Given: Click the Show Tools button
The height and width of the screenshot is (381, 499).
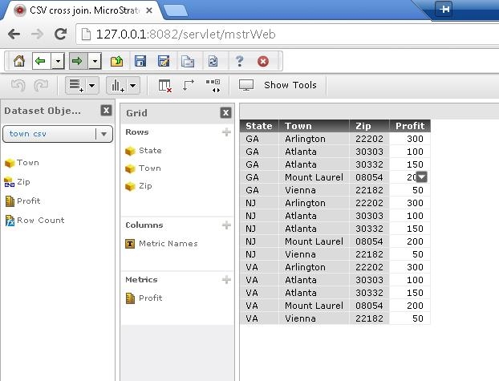Looking at the screenshot, I should click(x=279, y=85).
